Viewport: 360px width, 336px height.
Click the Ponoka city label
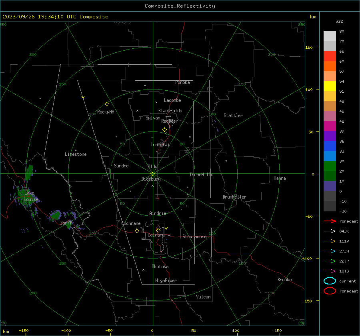pyautogui.click(x=182, y=82)
